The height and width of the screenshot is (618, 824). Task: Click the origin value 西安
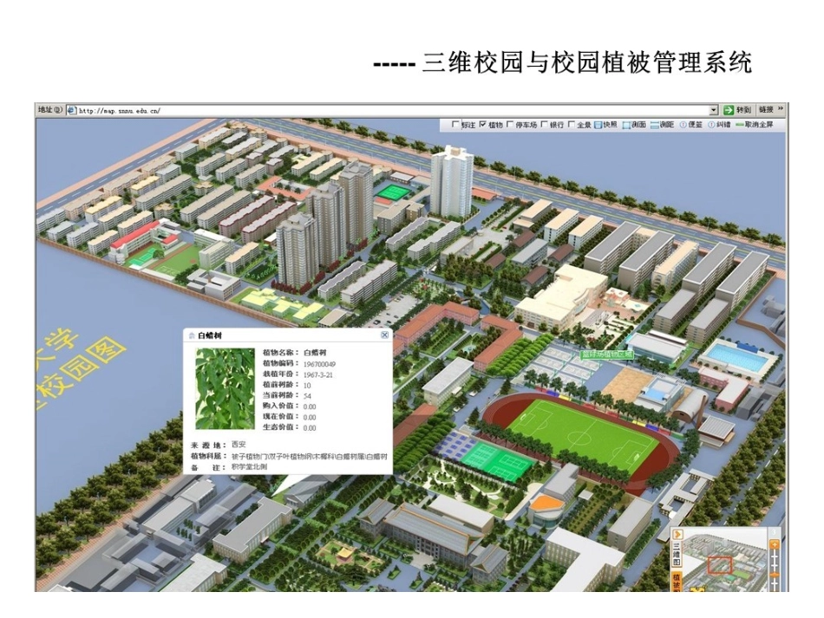tap(239, 444)
